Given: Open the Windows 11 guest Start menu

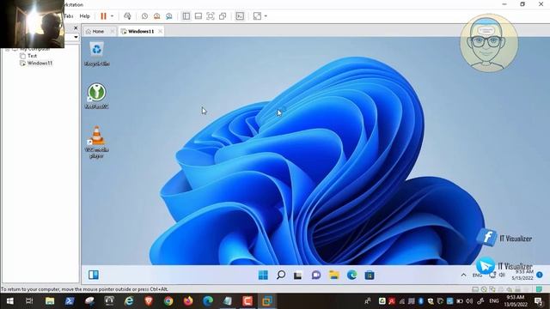Looking at the screenshot, I should point(263,275).
